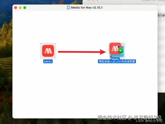
Task: Click the disk icon in the title bar
Action: click(x=68, y=8)
